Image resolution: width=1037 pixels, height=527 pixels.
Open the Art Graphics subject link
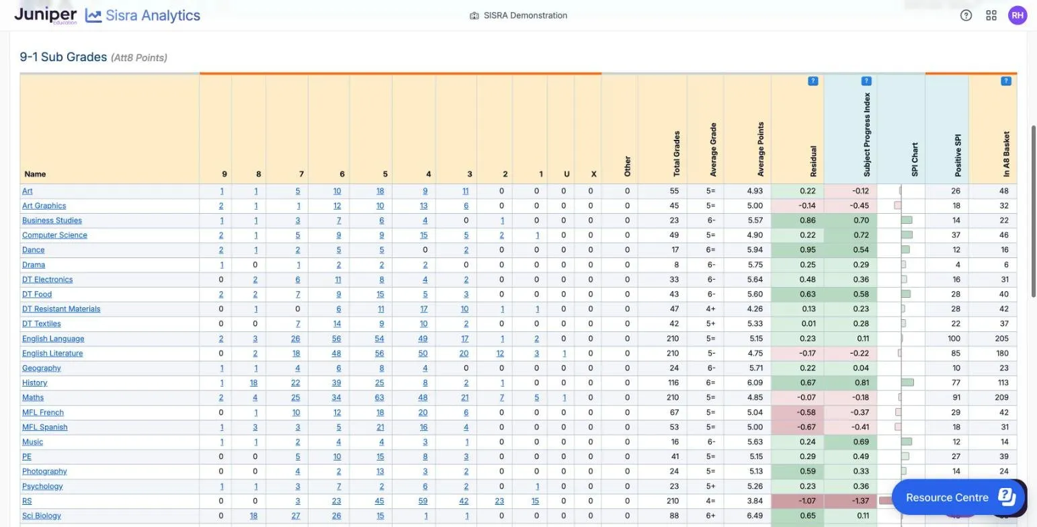click(44, 206)
